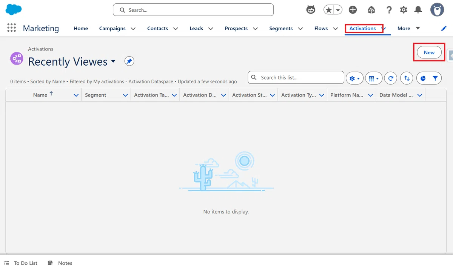Open the Select list display table menu

click(374, 78)
